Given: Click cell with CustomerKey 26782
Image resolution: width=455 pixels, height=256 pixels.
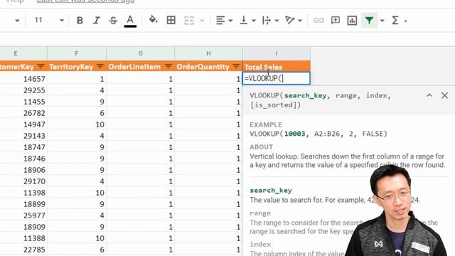Looking at the screenshot, I should coord(23,113).
